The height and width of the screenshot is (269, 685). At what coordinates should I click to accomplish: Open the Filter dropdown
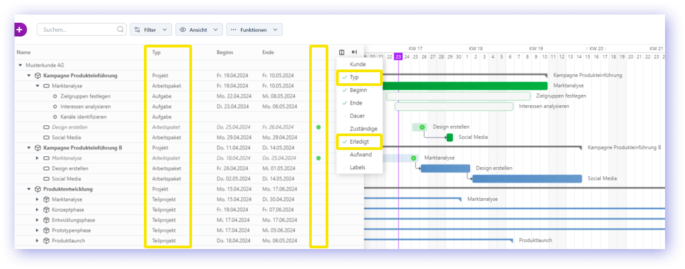151,30
